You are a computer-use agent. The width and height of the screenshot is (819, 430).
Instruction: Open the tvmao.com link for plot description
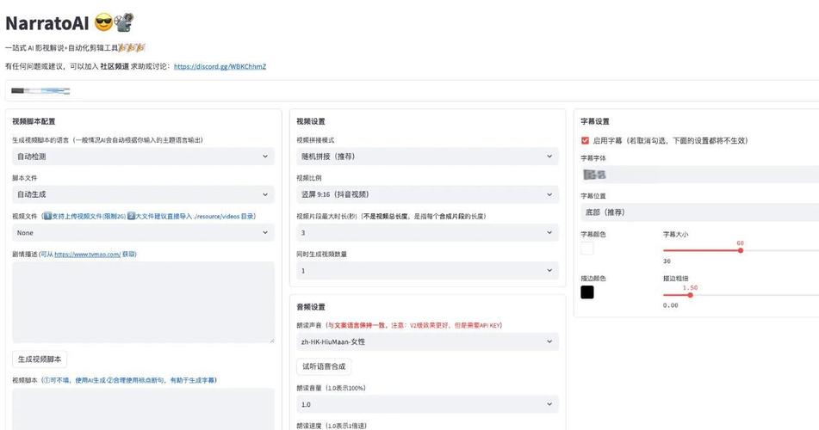[87, 255]
